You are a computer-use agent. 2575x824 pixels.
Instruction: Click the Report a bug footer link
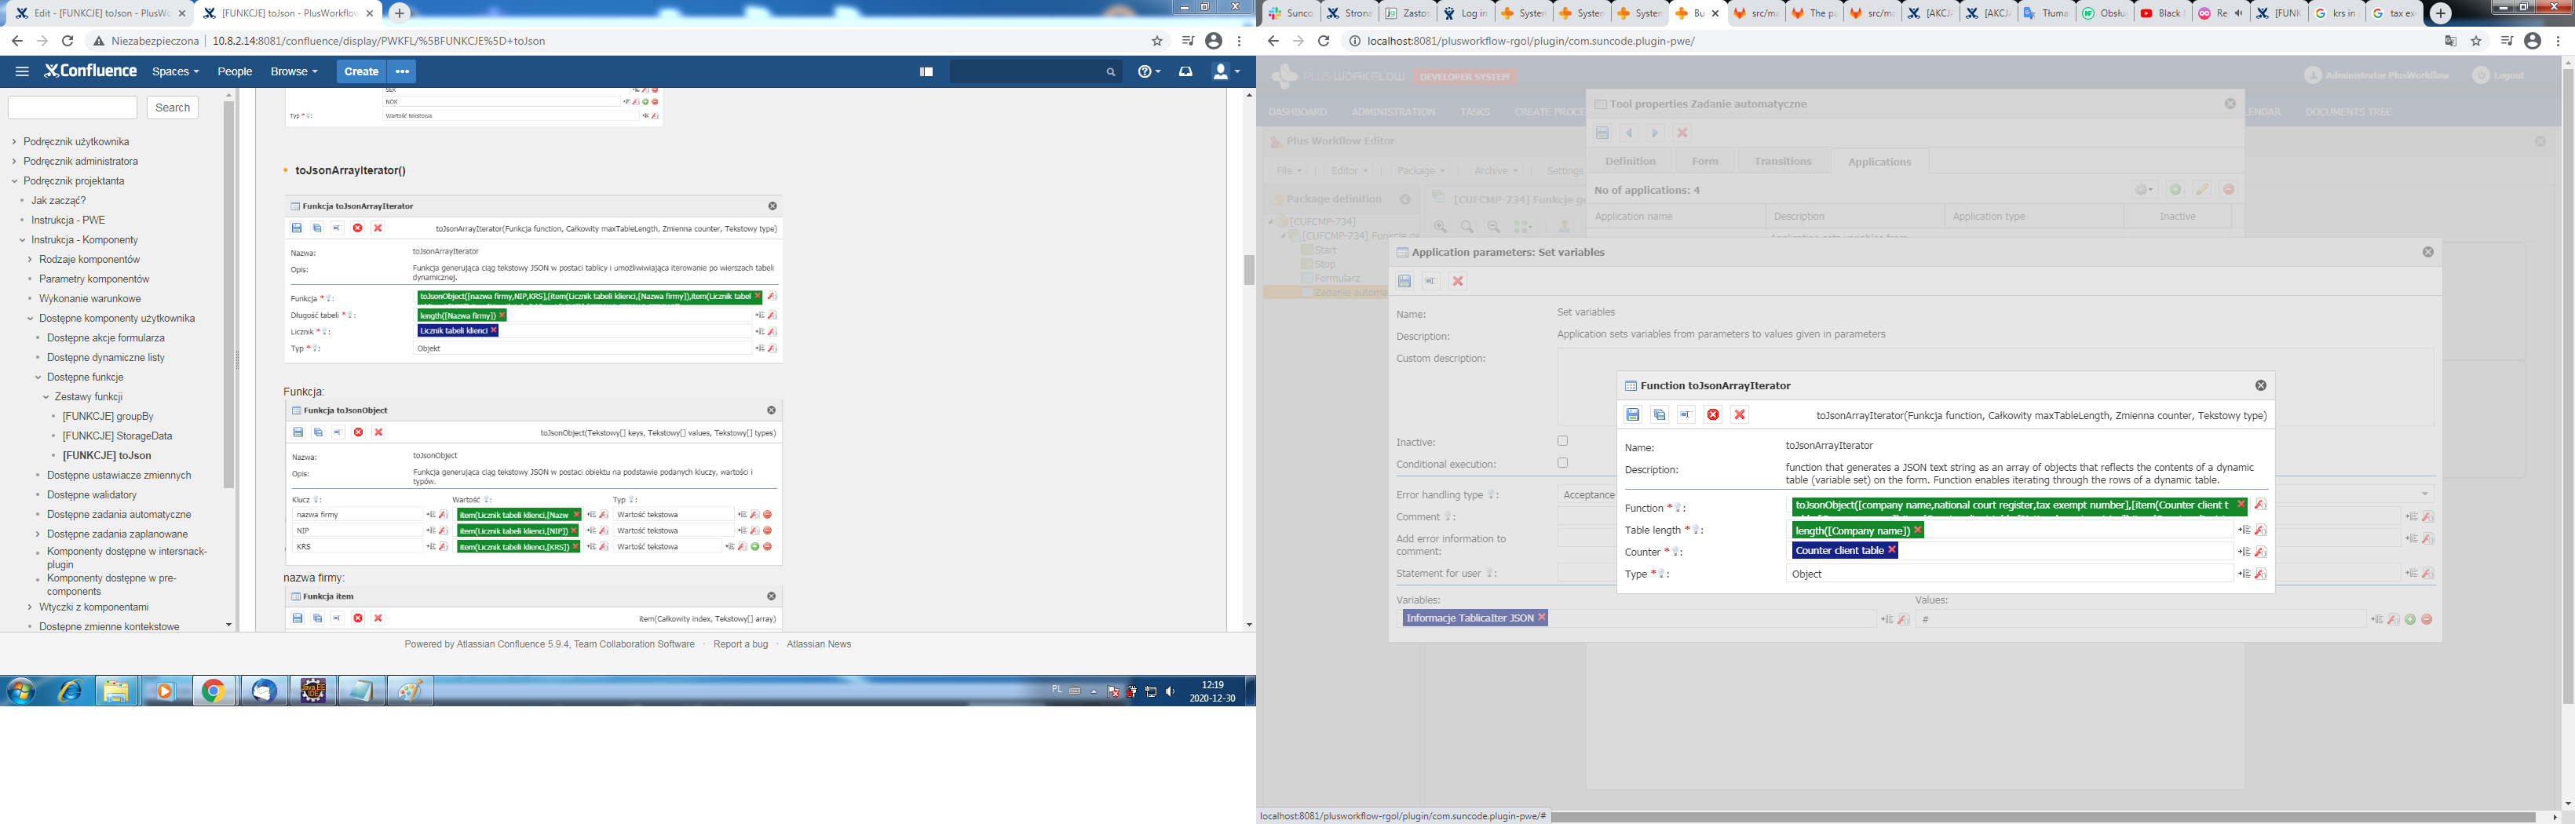click(741, 644)
